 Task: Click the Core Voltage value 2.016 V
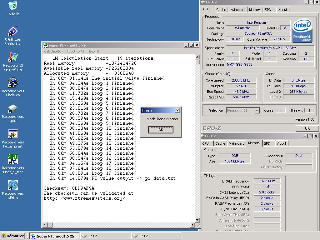[279, 39]
